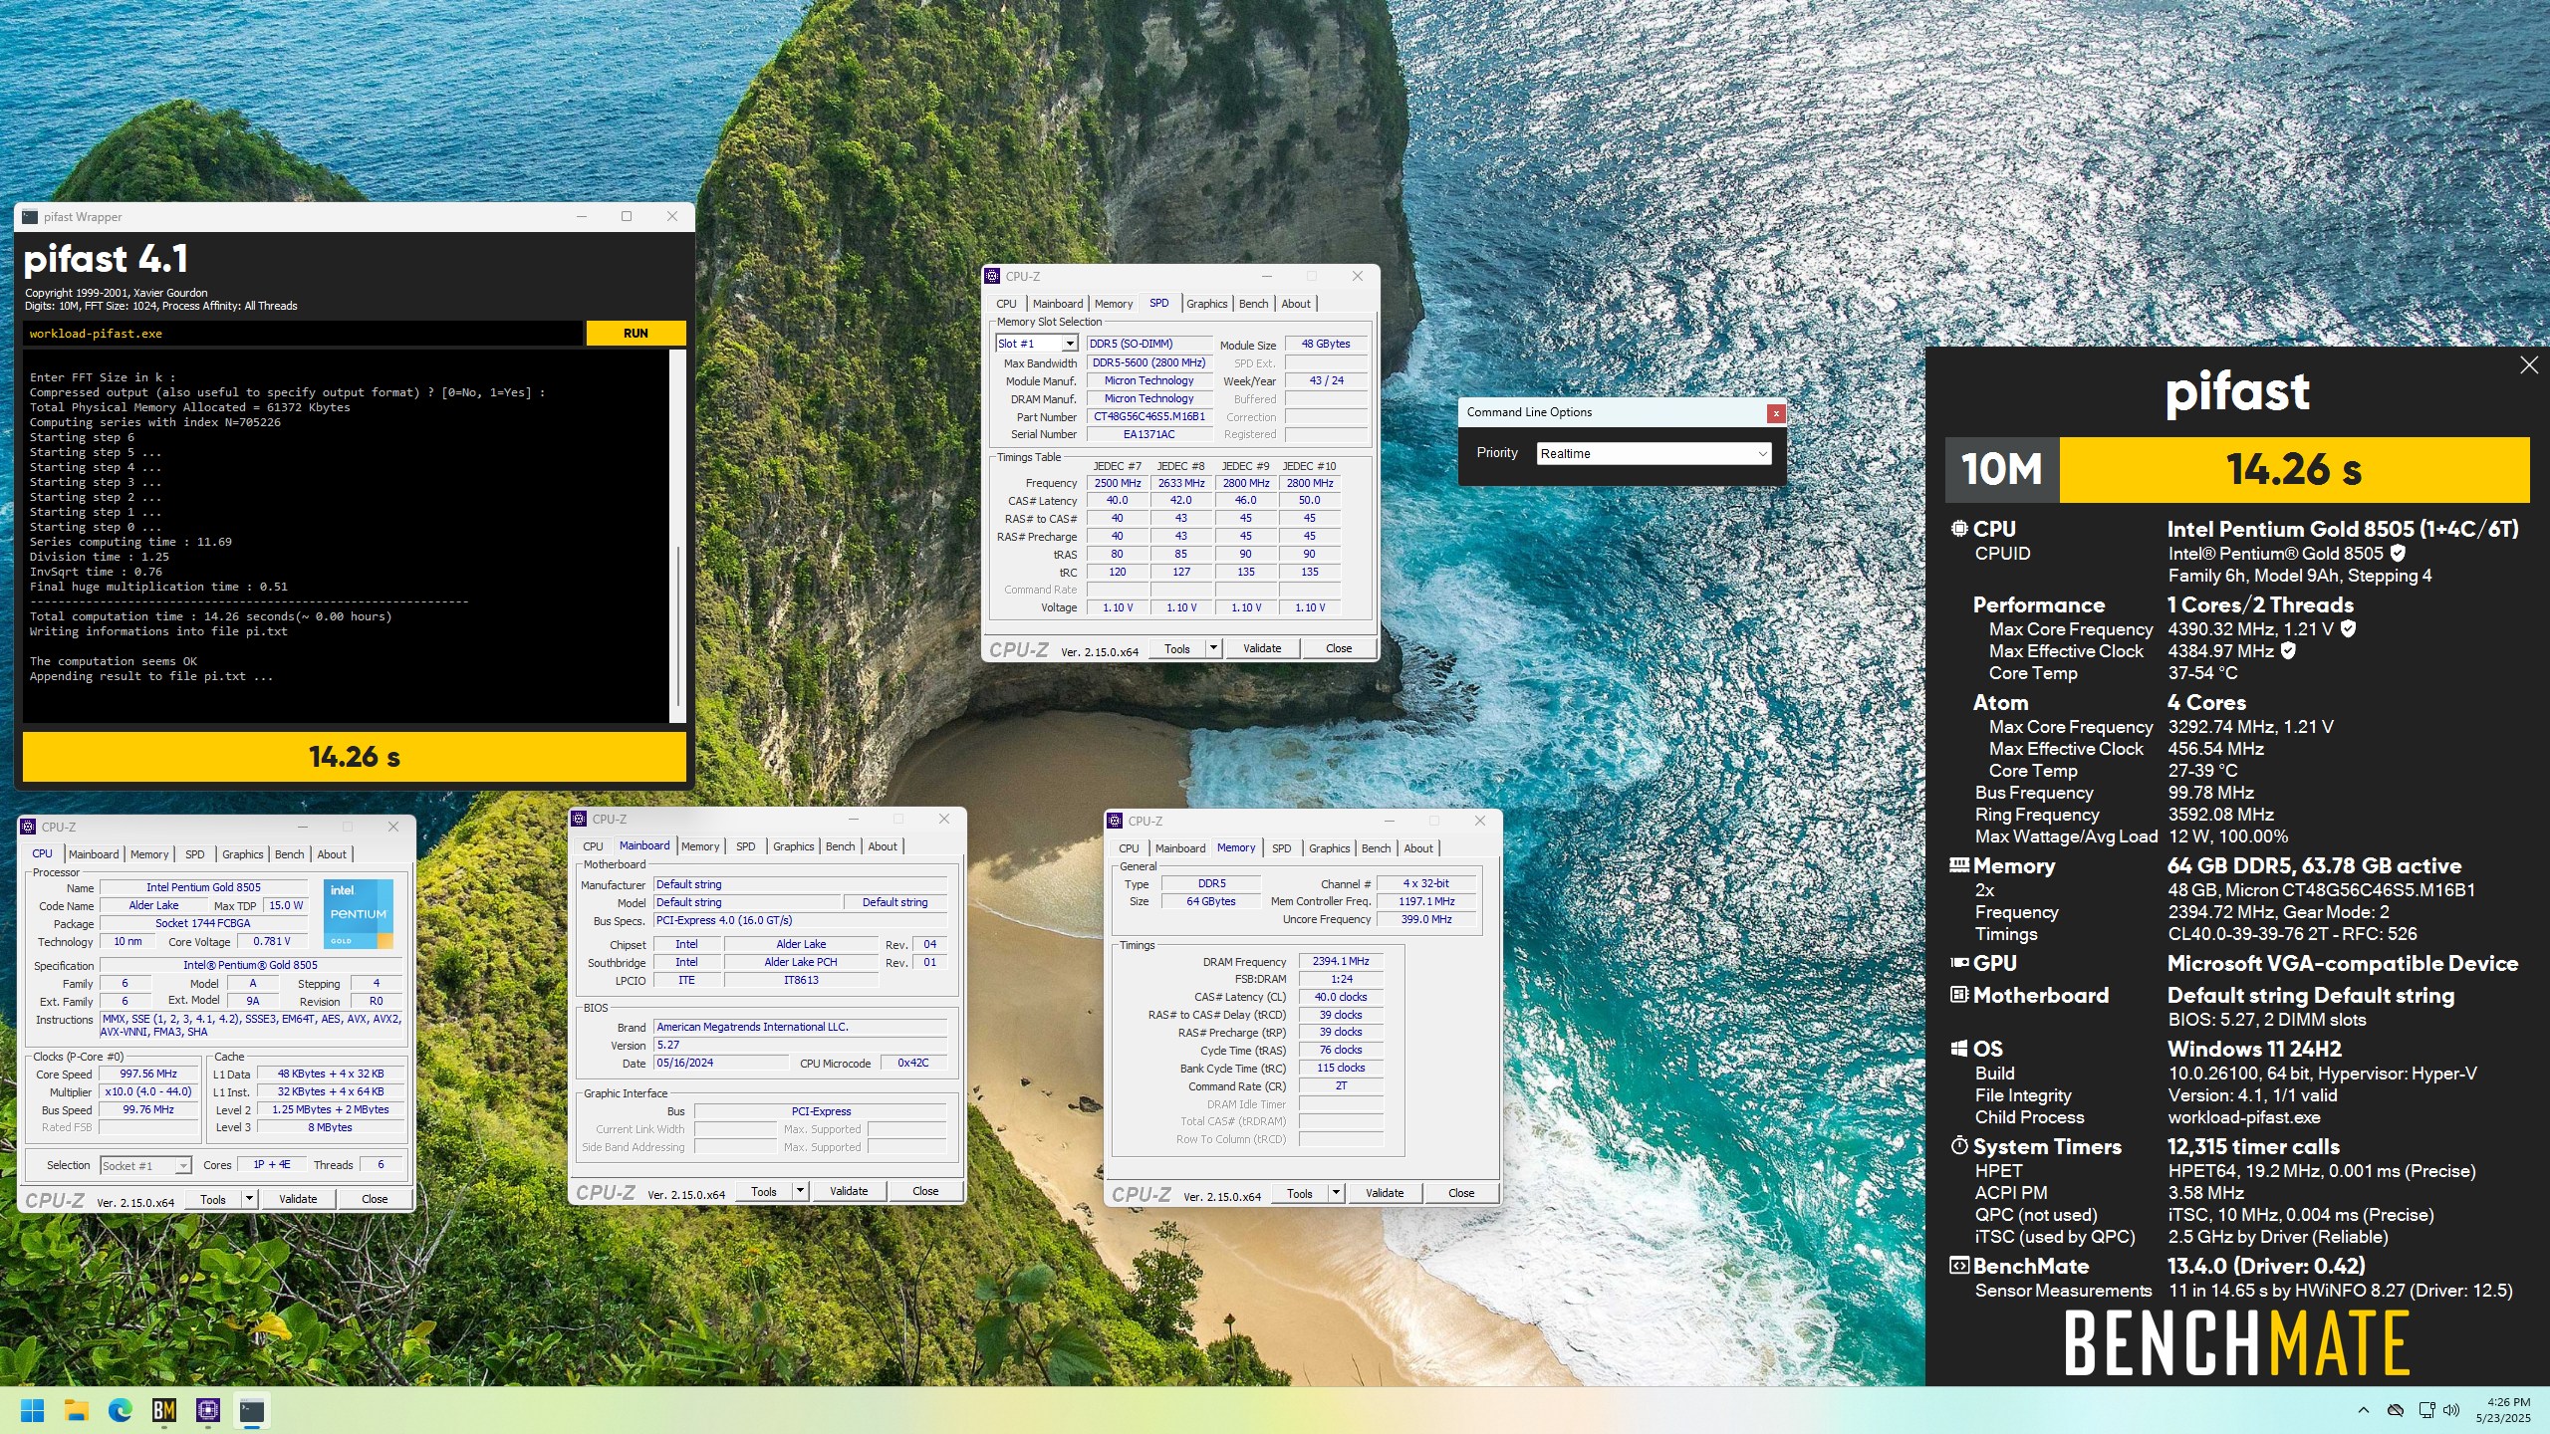Open the Priority Realtime dropdown
The height and width of the screenshot is (1434, 2550).
click(x=1654, y=454)
